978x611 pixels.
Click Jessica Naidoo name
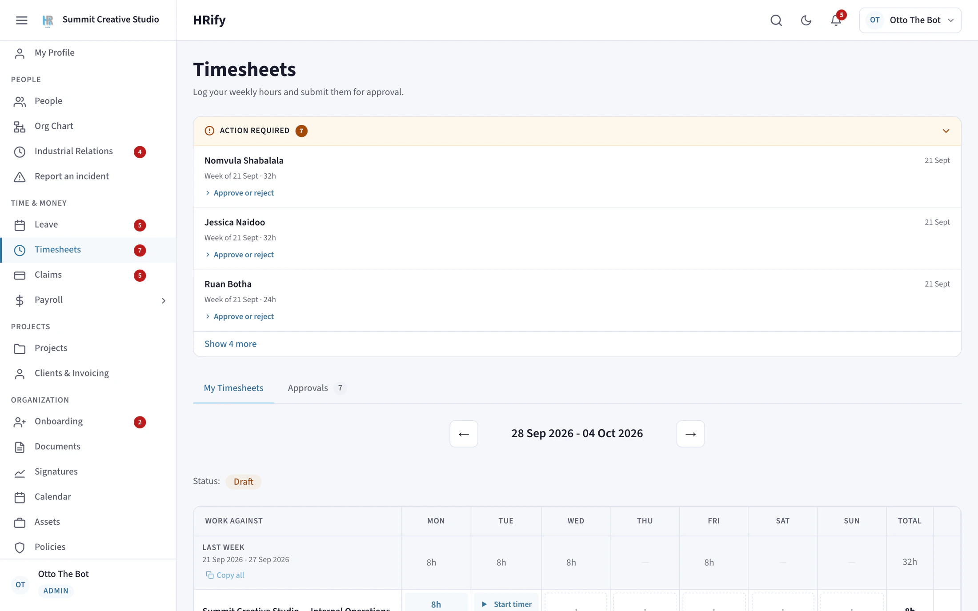pyautogui.click(x=235, y=223)
